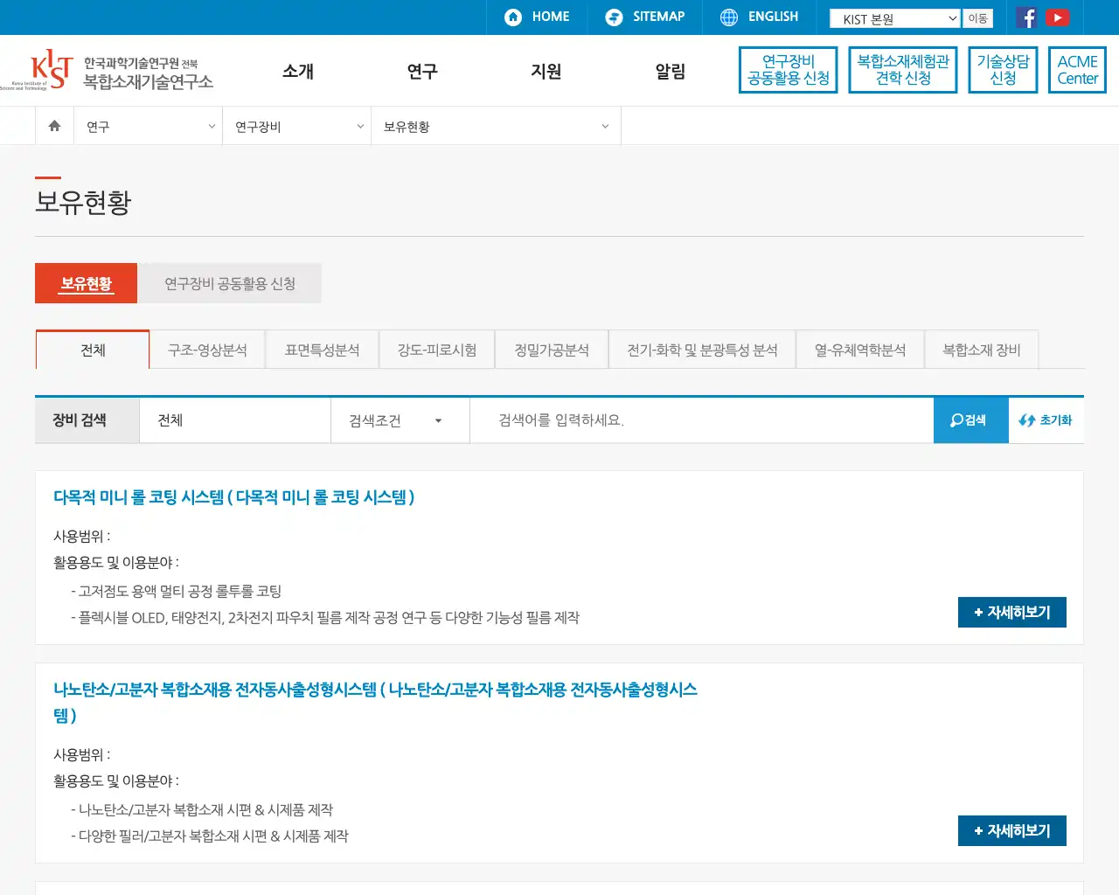Click the 전체 search category field
1119x895 pixels.
pos(234,420)
